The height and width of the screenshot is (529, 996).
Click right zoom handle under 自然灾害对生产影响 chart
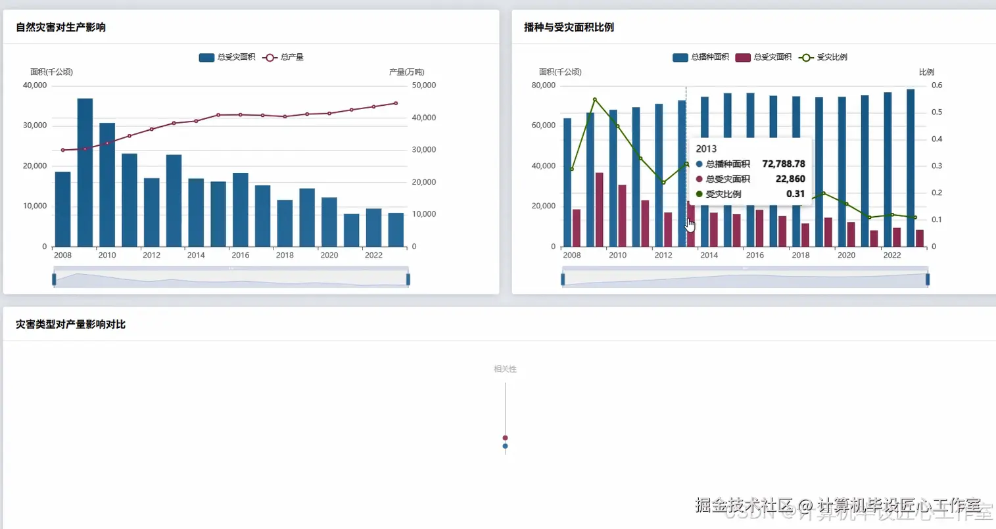click(408, 279)
